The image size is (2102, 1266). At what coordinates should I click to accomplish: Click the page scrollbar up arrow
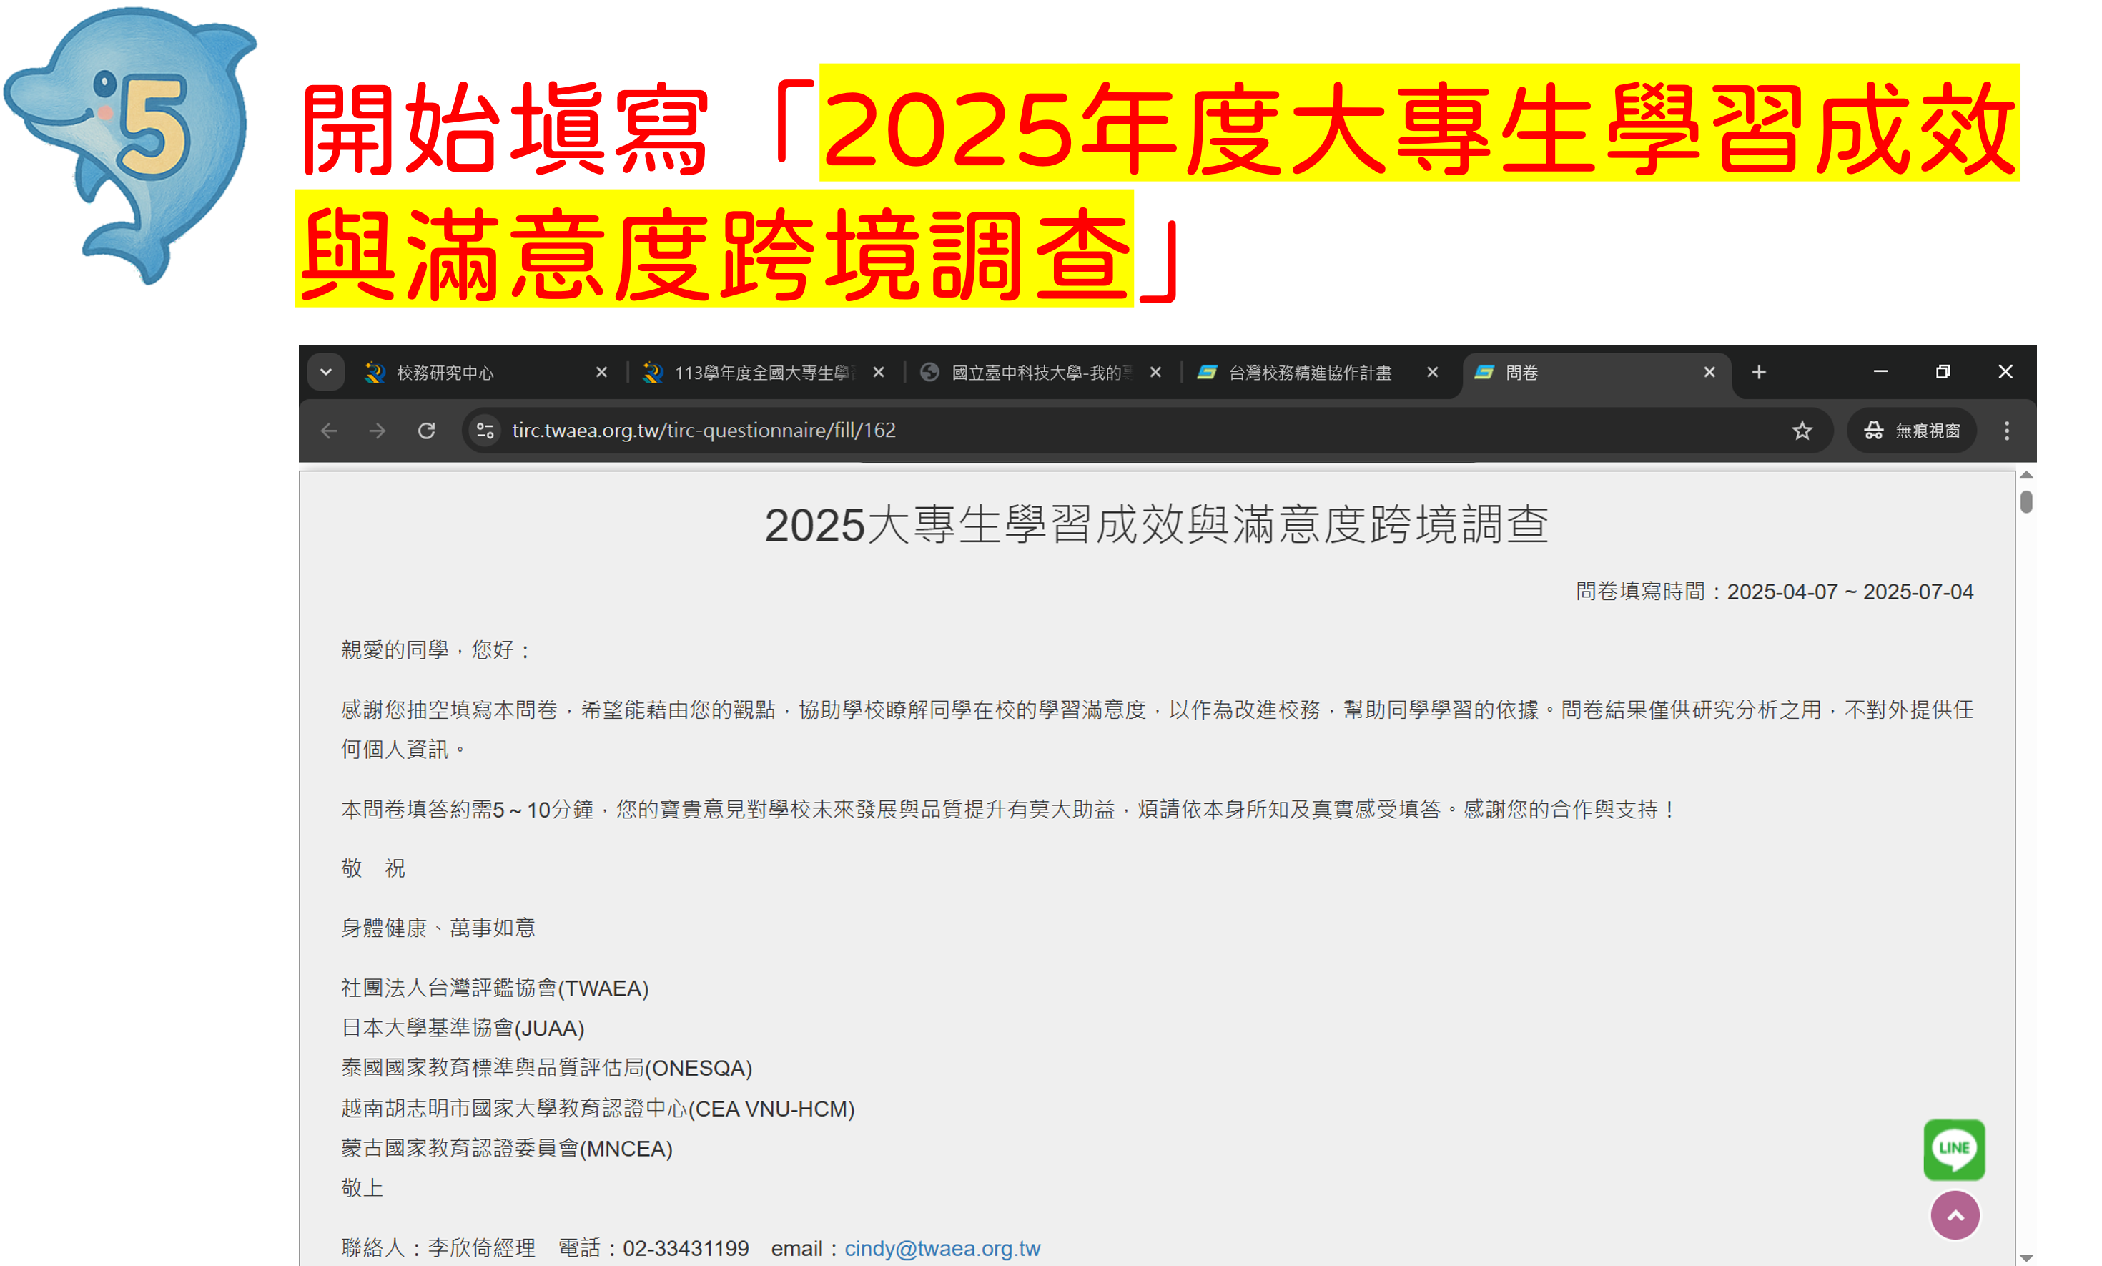click(x=2026, y=474)
